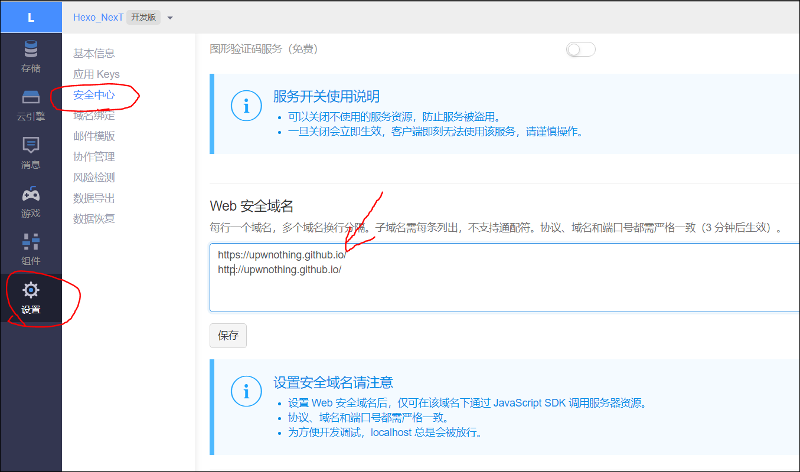Viewport: 800px width, 472px height.
Task: Open the 游戏 gamepad icon
Action: click(x=31, y=194)
